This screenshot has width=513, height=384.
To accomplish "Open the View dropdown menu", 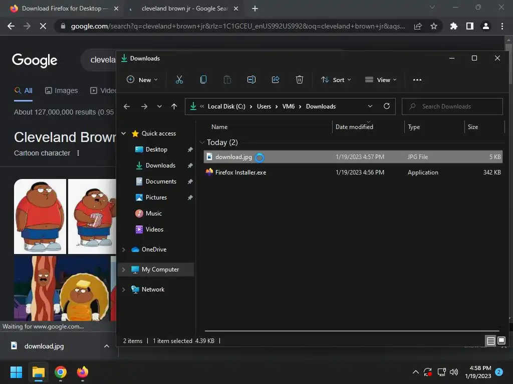I will 381,79.
